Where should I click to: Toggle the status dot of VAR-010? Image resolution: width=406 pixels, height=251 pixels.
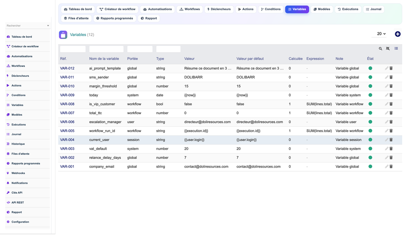(x=370, y=86)
